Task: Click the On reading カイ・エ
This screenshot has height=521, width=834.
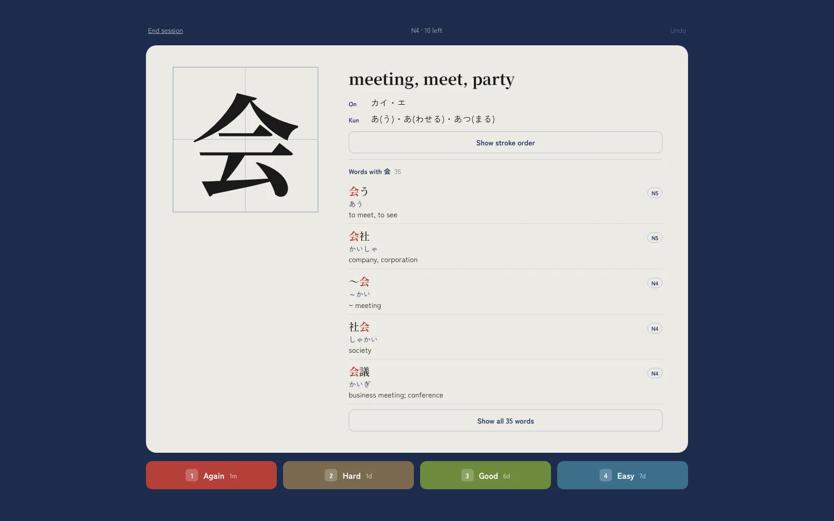Action: (388, 103)
